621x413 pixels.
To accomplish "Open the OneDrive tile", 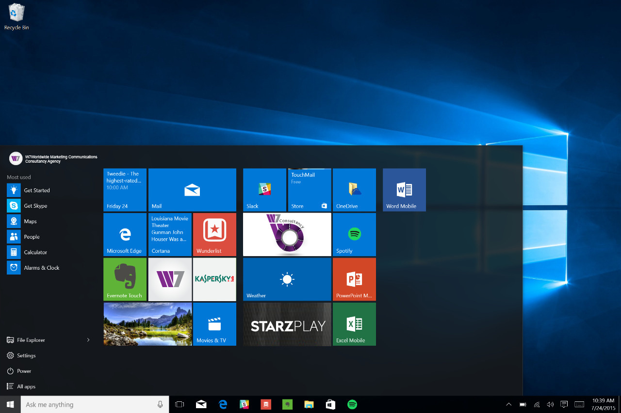I will 354,190.
